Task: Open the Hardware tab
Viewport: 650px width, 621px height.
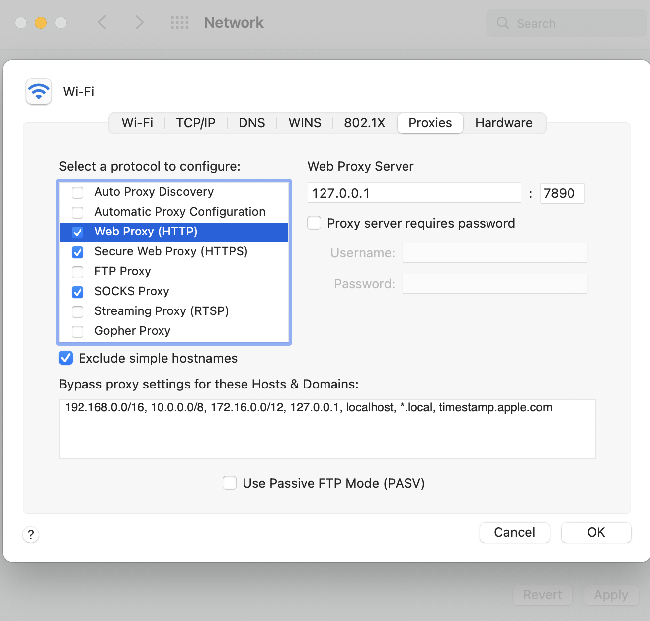Action: pos(504,123)
